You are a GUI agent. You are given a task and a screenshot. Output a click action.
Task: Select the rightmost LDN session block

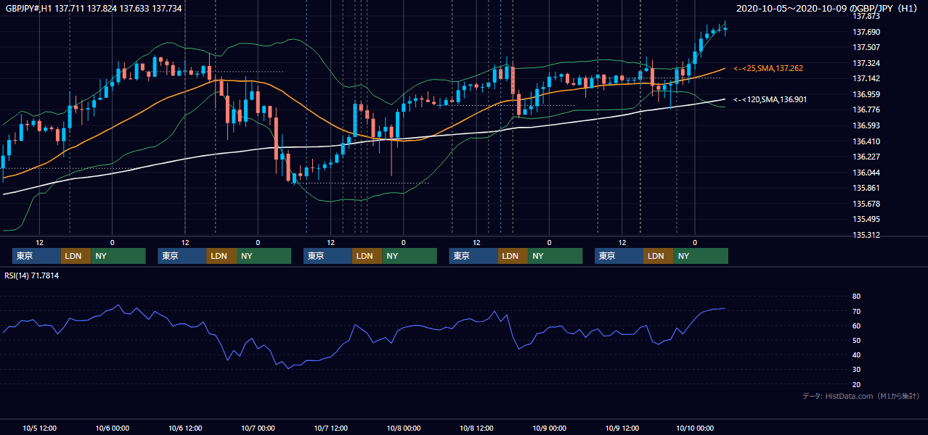point(658,256)
